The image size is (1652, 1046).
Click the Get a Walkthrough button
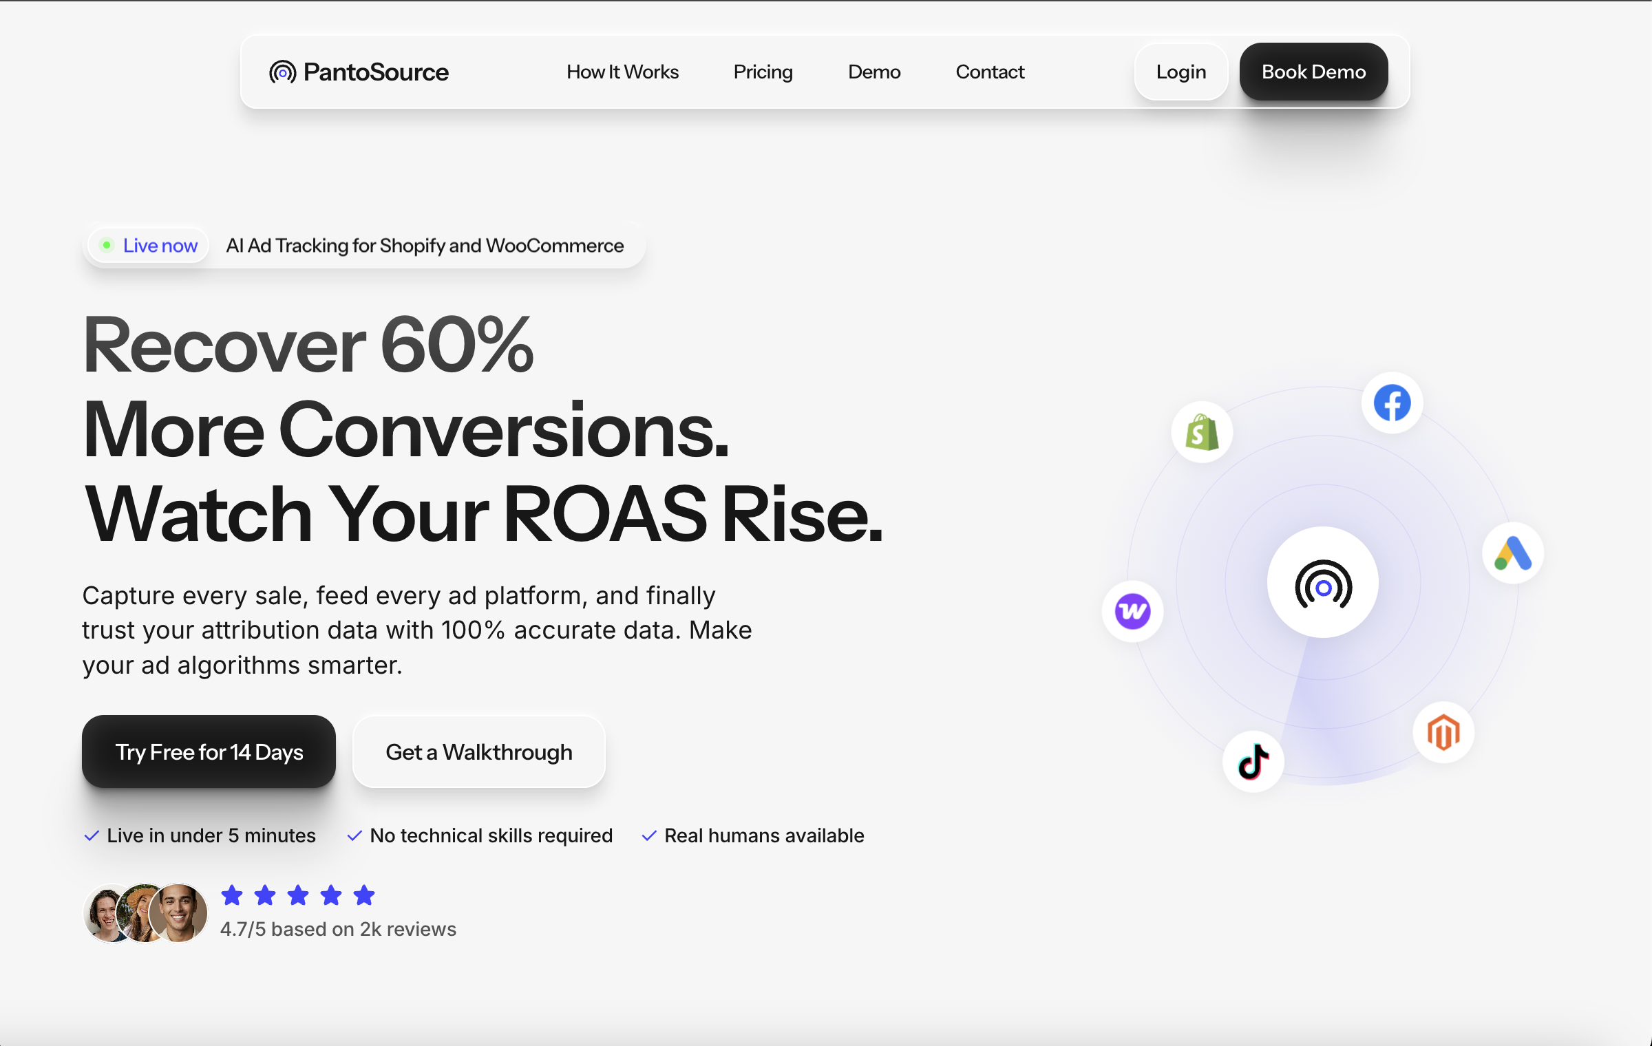click(478, 751)
